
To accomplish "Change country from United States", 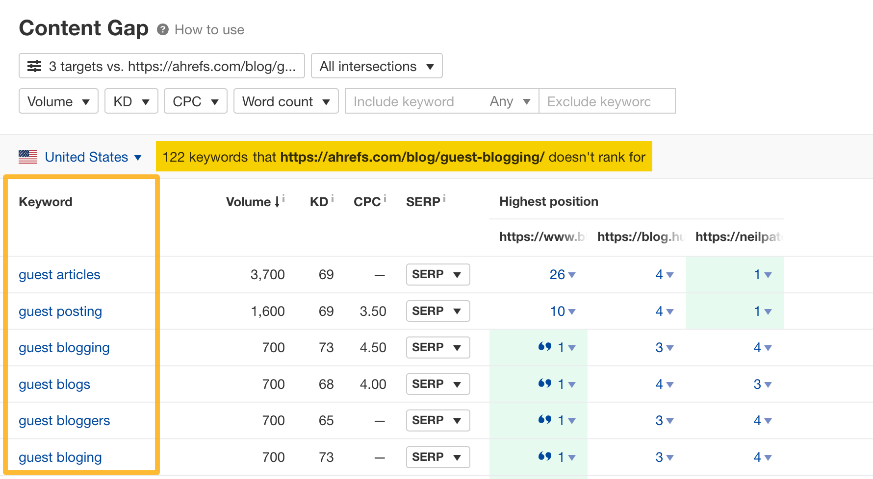I will coord(93,157).
